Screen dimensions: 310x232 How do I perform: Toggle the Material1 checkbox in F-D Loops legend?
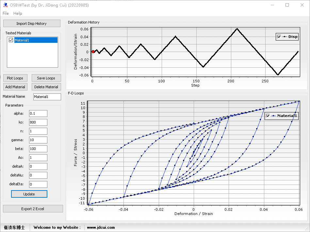click(268, 116)
